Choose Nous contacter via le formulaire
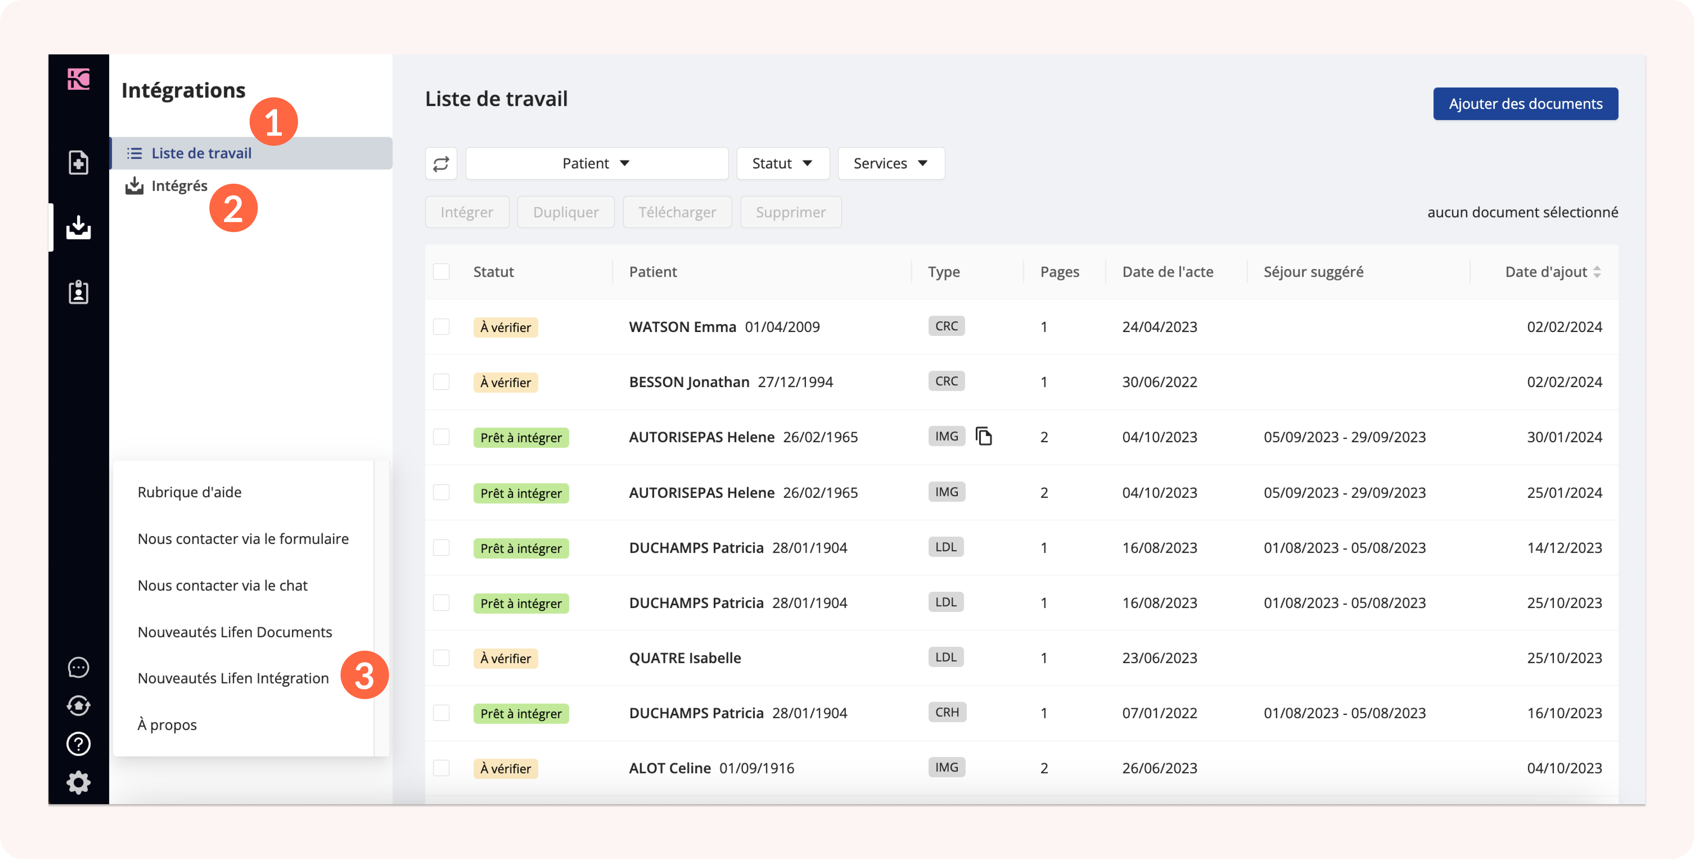Screen dimensions: 1694x859 [x=243, y=539]
